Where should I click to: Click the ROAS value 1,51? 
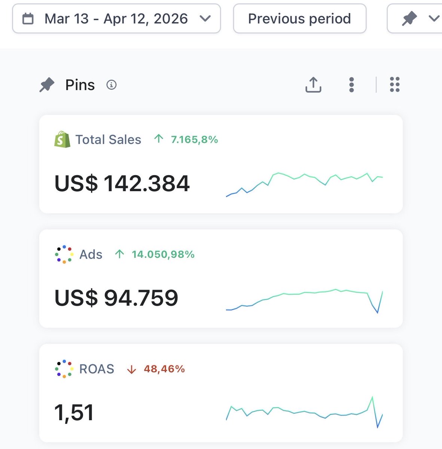pos(74,413)
